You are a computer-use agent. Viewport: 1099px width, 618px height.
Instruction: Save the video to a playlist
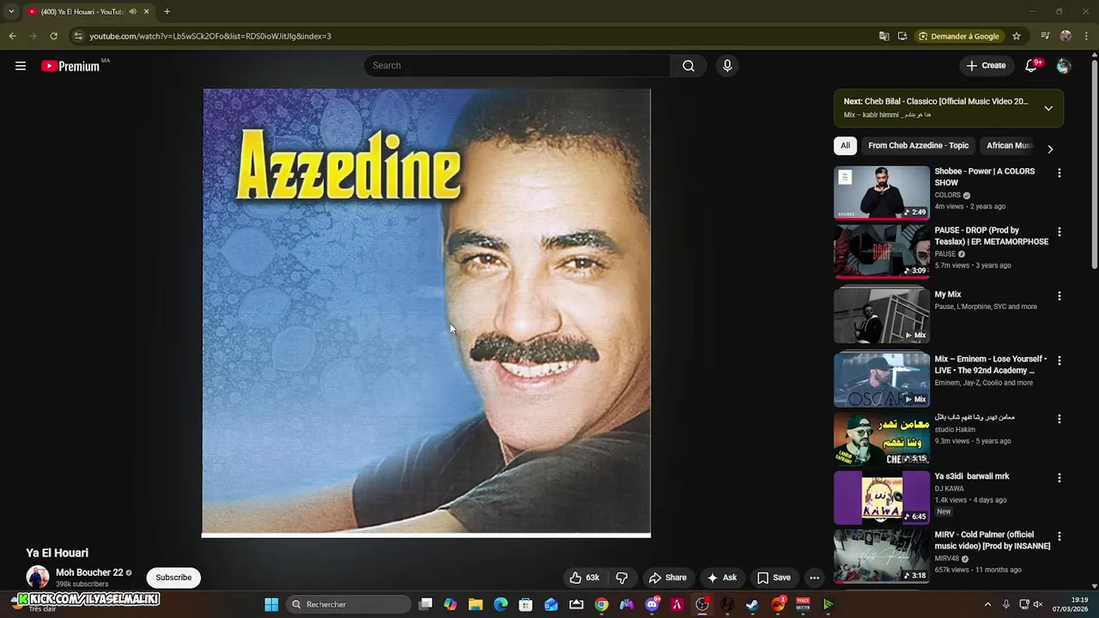773,578
